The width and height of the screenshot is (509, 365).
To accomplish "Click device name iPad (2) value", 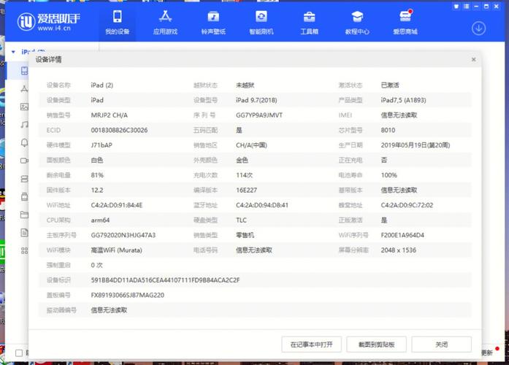I will [102, 85].
